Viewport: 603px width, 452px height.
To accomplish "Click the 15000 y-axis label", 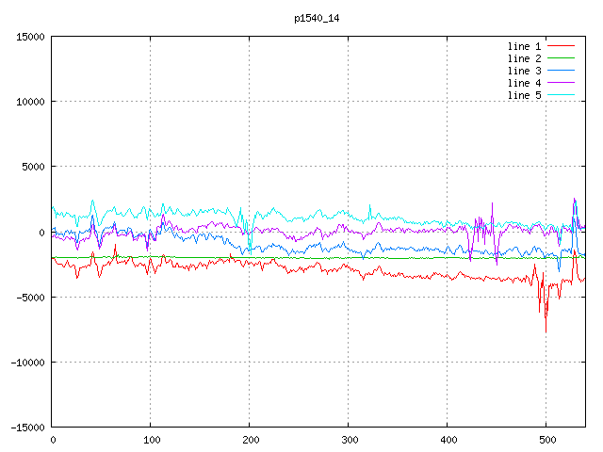I will (30, 37).
